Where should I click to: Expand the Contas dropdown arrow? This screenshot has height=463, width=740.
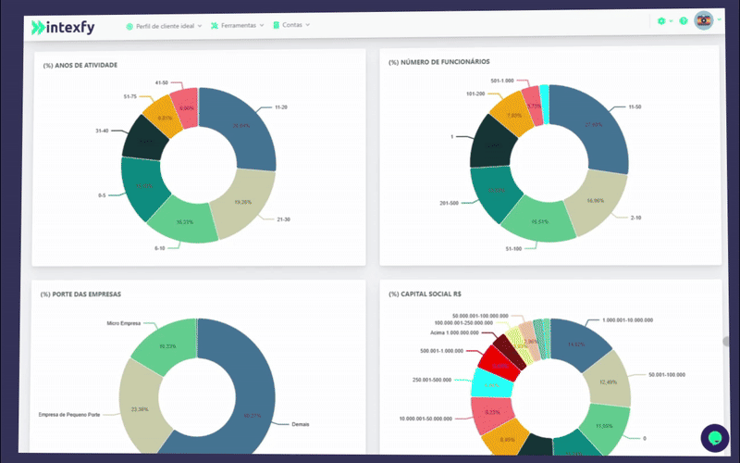[307, 25]
